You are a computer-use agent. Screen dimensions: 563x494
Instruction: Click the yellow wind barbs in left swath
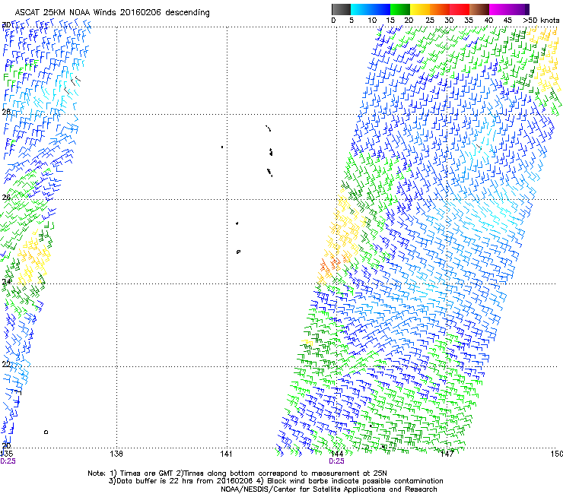34,257
